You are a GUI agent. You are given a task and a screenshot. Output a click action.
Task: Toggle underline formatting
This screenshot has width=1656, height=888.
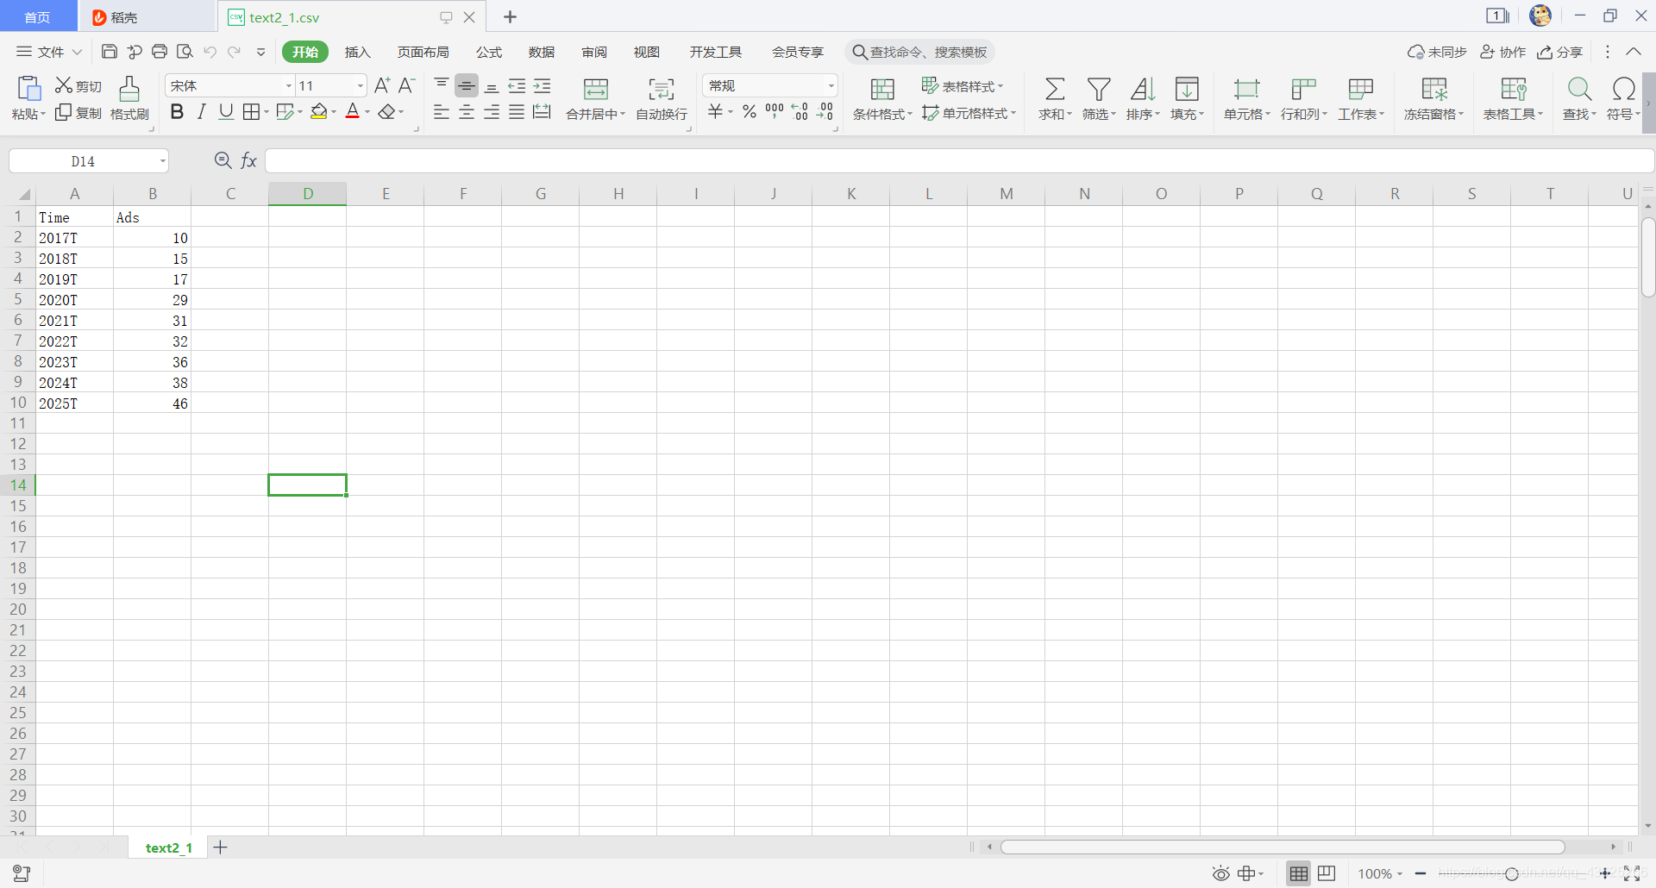225,111
